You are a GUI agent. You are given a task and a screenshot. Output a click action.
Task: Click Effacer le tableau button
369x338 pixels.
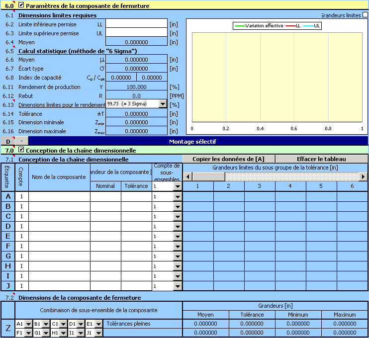point(321,159)
